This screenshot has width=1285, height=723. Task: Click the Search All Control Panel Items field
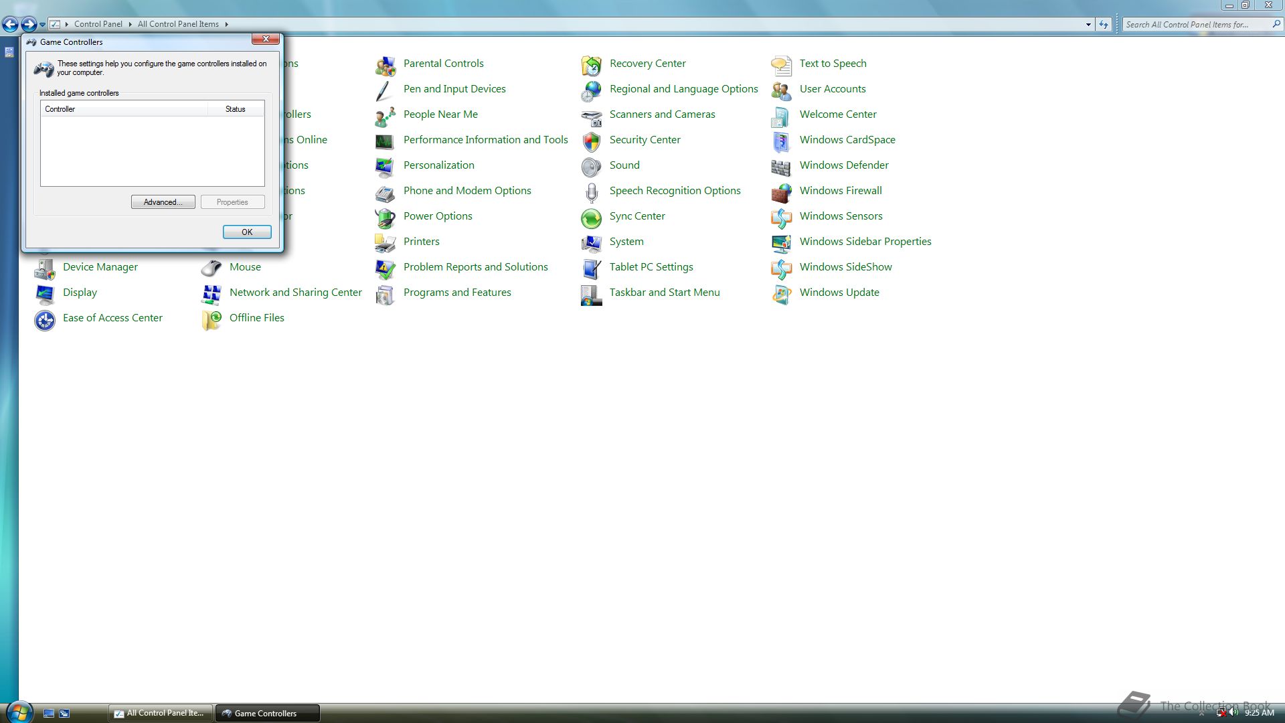pos(1195,24)
